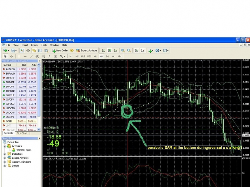Expand the Scripts tree node
Image resolution: width=250 pixels, height=187 pixels.
[x=5, y=166]
